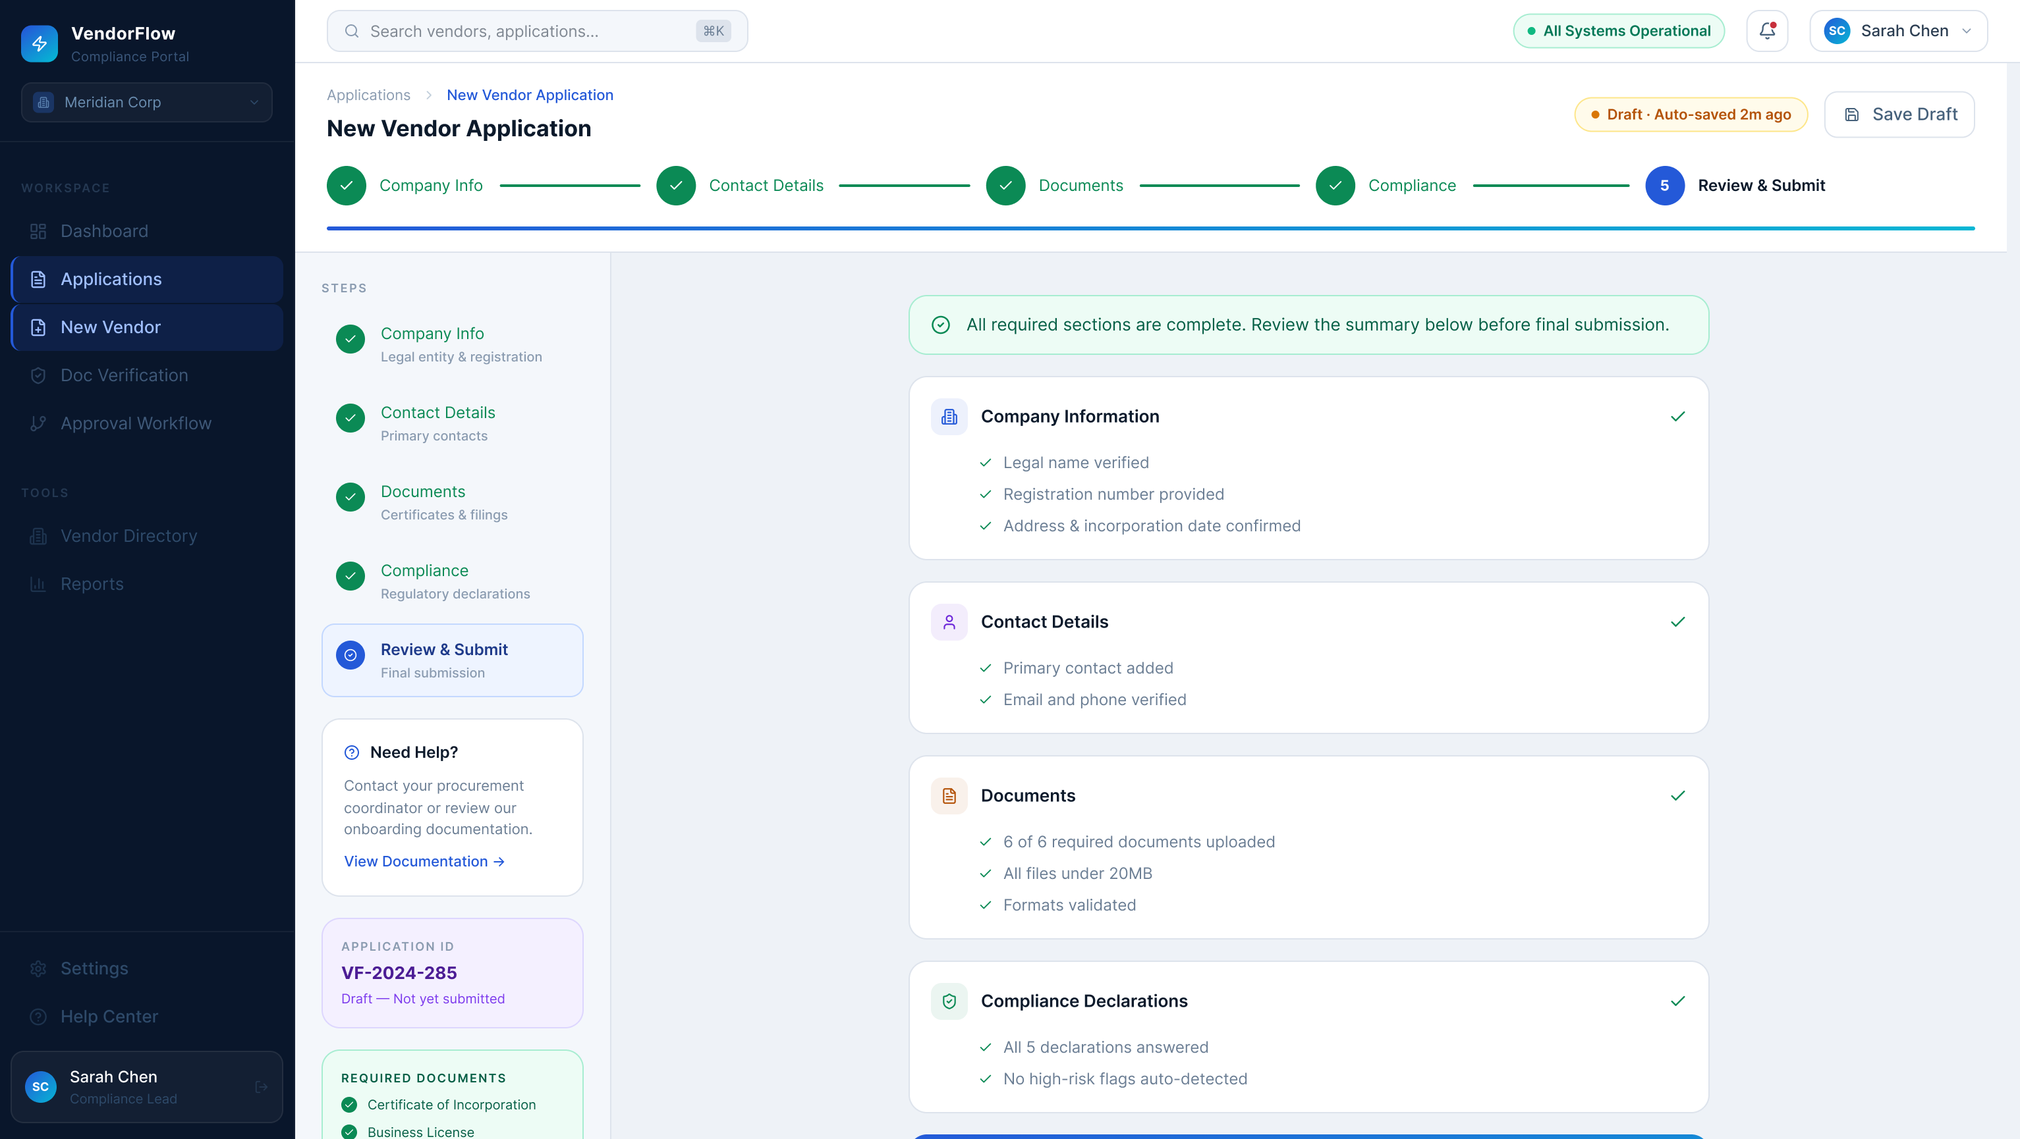Select New Vendor in the sidebar
Screen dimensions: 2020x1139
147,327
